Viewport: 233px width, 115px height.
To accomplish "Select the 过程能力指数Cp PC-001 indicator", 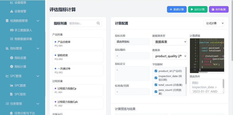I will (78, 90).
